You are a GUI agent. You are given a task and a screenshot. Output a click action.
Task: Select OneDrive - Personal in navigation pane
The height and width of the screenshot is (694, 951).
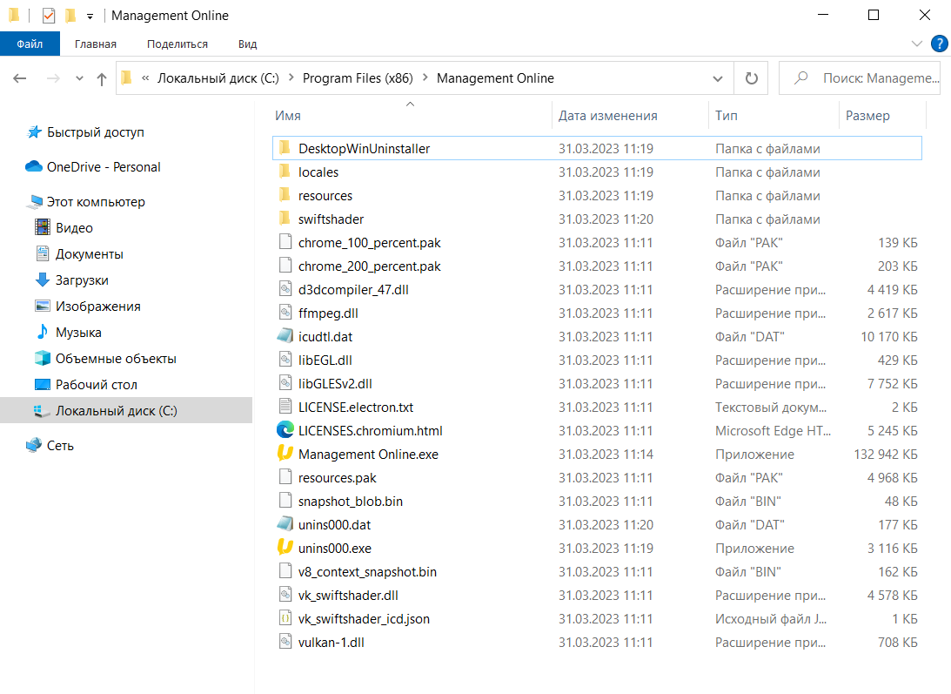(104, 167)
